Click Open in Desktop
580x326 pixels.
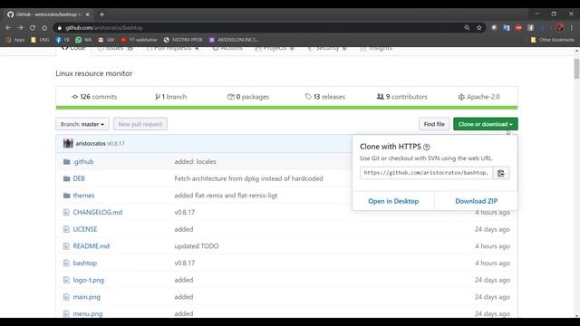coord(393,201)
